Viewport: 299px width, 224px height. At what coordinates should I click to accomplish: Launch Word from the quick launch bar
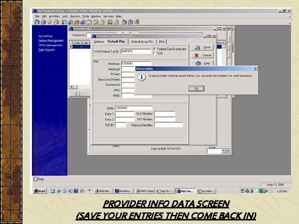pos(76,191)
